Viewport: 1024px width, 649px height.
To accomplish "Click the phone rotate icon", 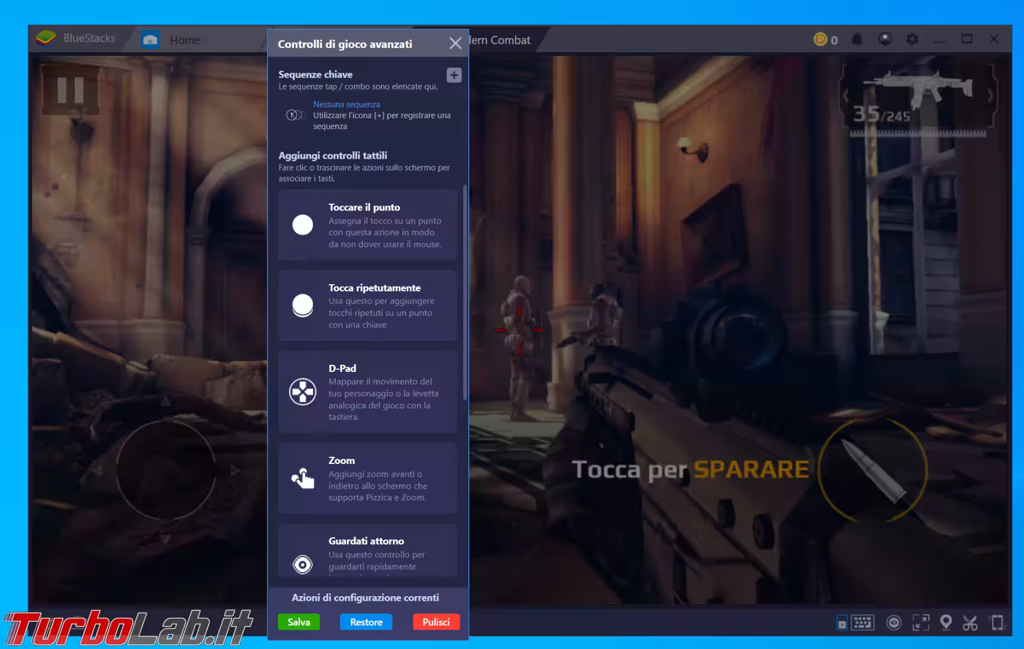I will coord(997,623).
